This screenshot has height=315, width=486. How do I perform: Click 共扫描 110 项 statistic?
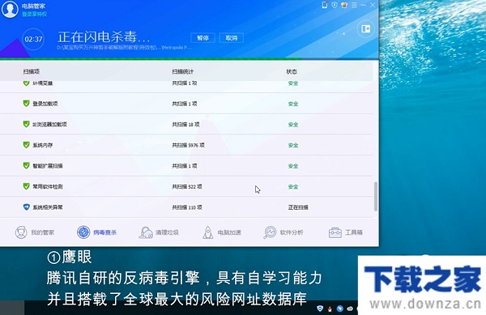187,207
